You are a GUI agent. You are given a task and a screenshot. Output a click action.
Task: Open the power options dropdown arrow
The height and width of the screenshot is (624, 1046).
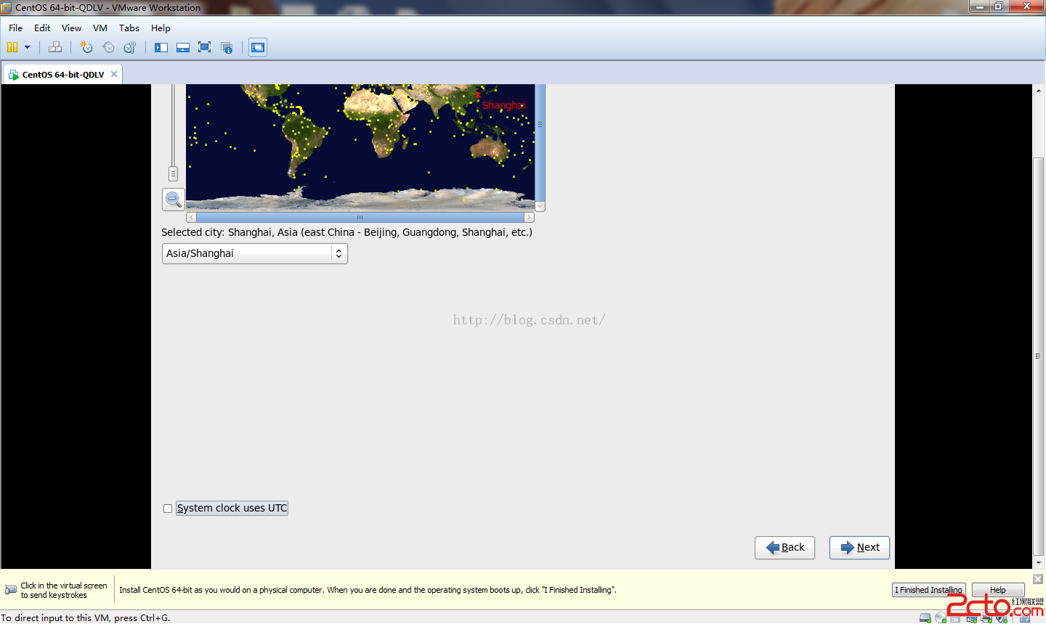[x=28, y=47]
